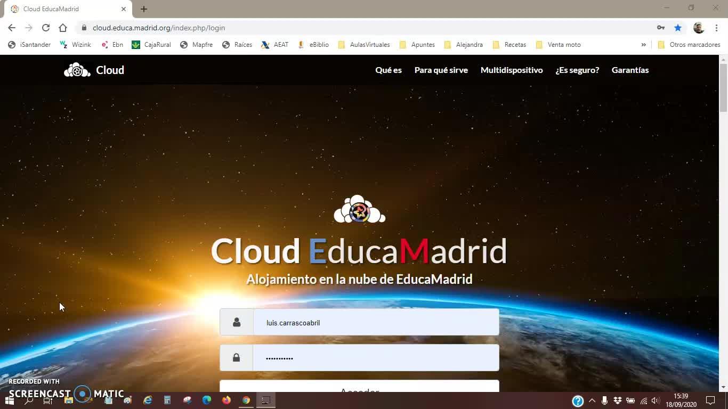The height and width of the screenshot is (409, 728).
Task: Select the Cloud EducaMadrid browser tab
Action: 68,9
